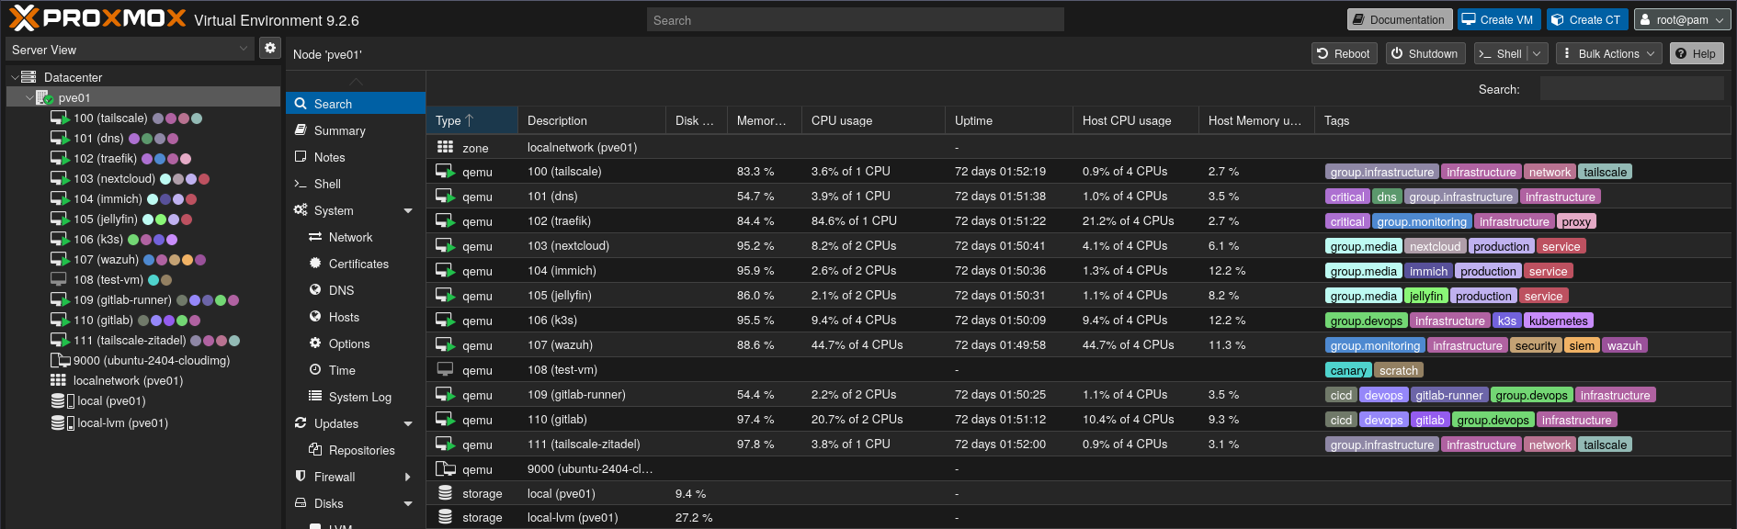The image size is (1737, 529).
Task: Collapse the Datacenter tree expander
Action: [x=15, y=77]
